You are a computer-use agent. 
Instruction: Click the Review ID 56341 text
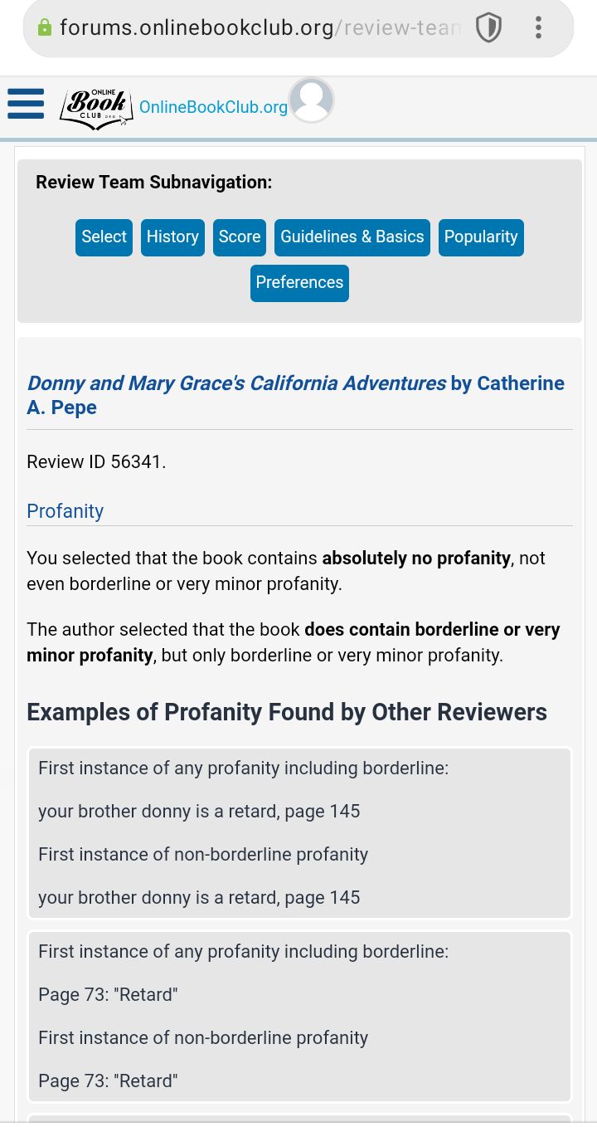coord(96,462)
